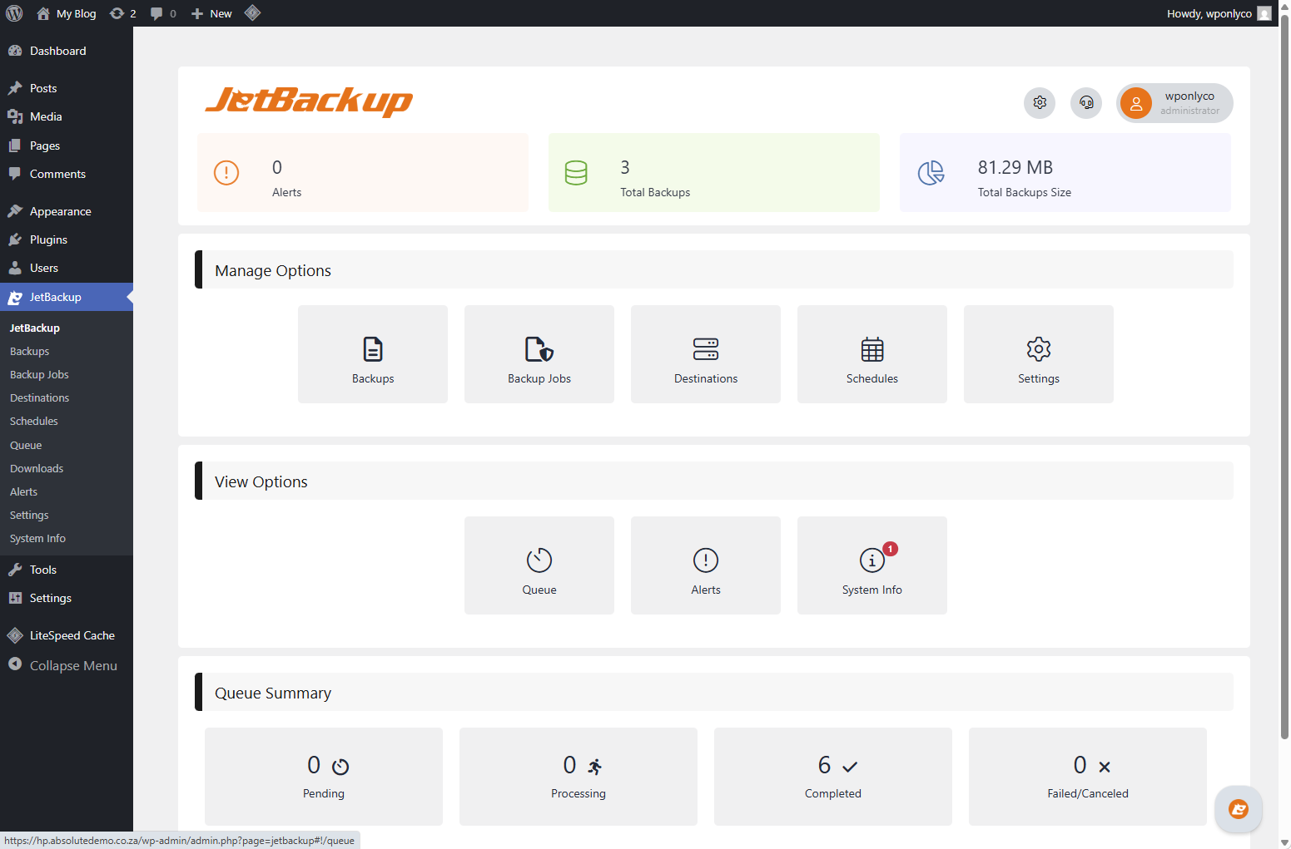
Task: Click the Completed queue summary card
Action: point(833,777)
